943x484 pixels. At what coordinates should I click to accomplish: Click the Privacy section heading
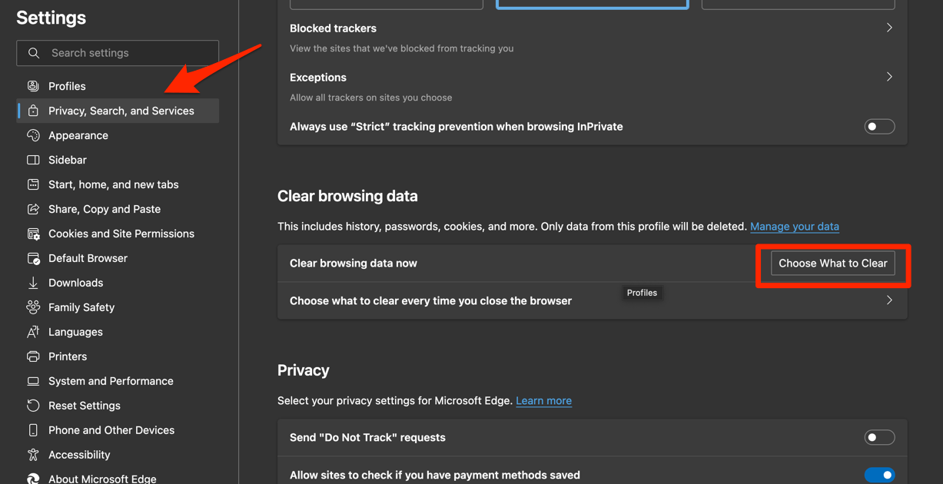pyautogui.click(x=304, y=370)
